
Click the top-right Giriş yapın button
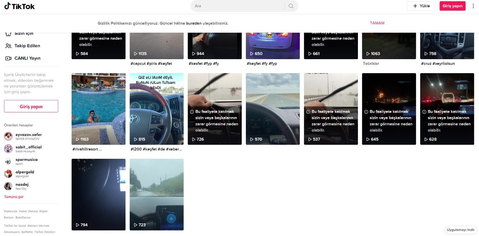(452, 6)
